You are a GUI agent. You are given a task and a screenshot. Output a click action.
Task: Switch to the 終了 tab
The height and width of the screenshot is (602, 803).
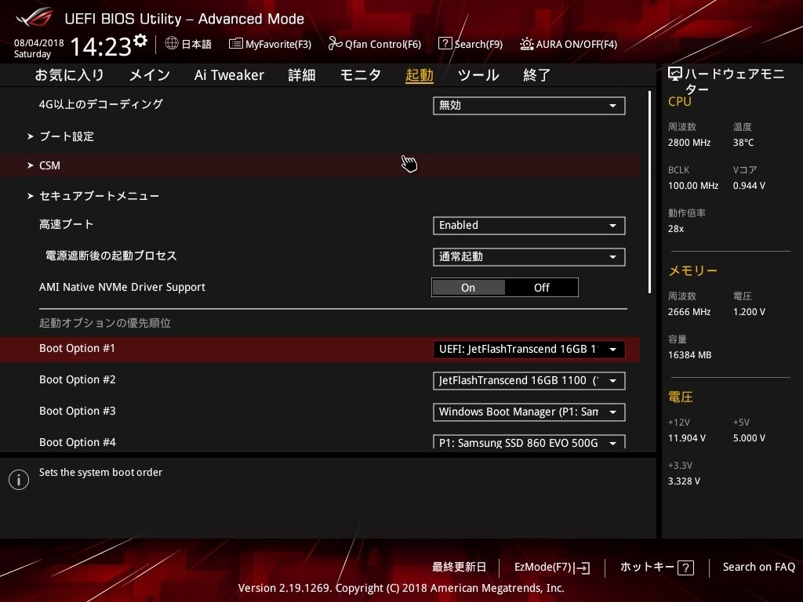click(x=536, y=75)
